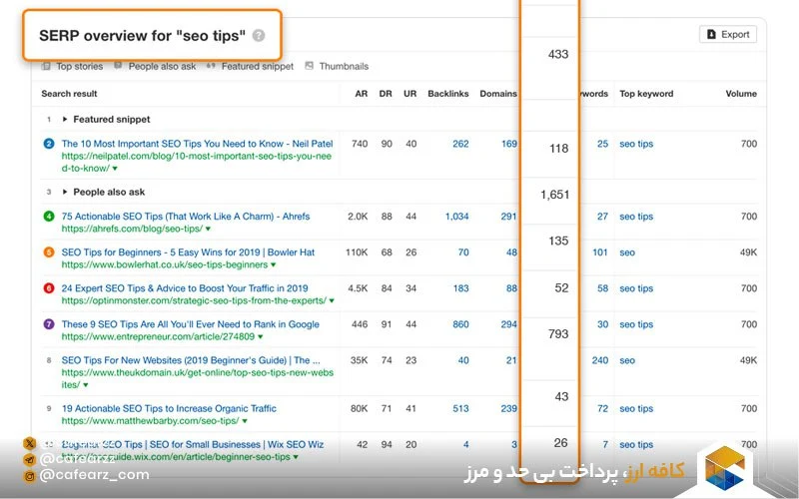Open dropdown caret after matthewbarby.com URL

[x=245, y=421]
